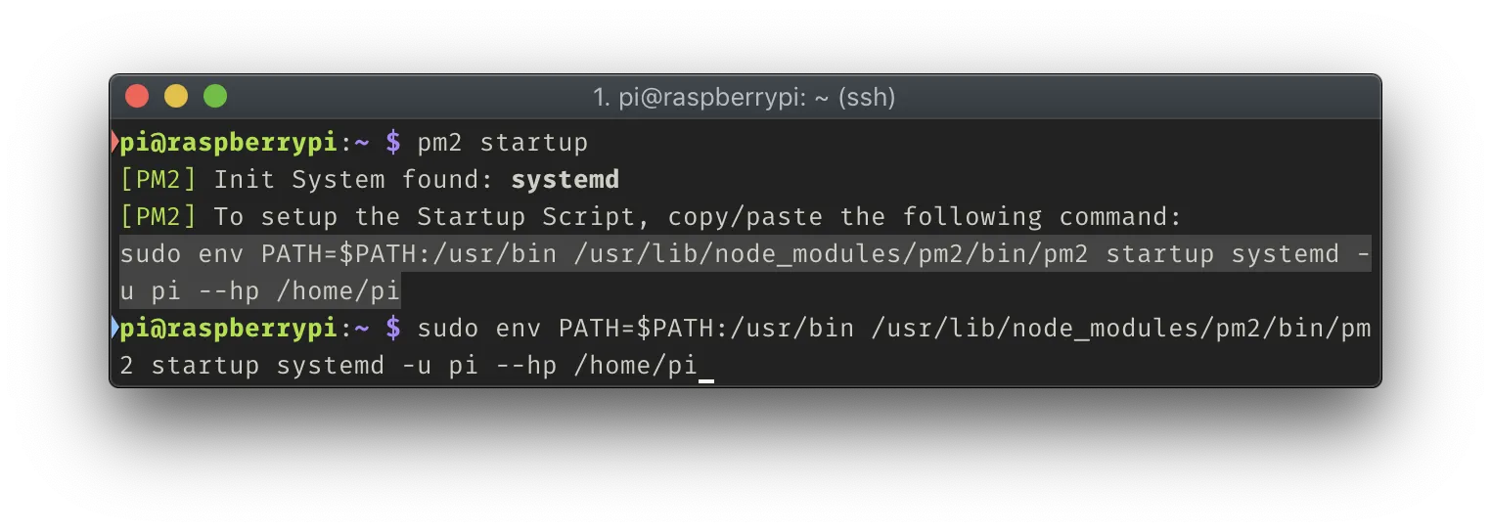Viewport: 1491px width, 532px height.
Task: Click the red prompt mark on first line
Action: click(x=114, y=143)
